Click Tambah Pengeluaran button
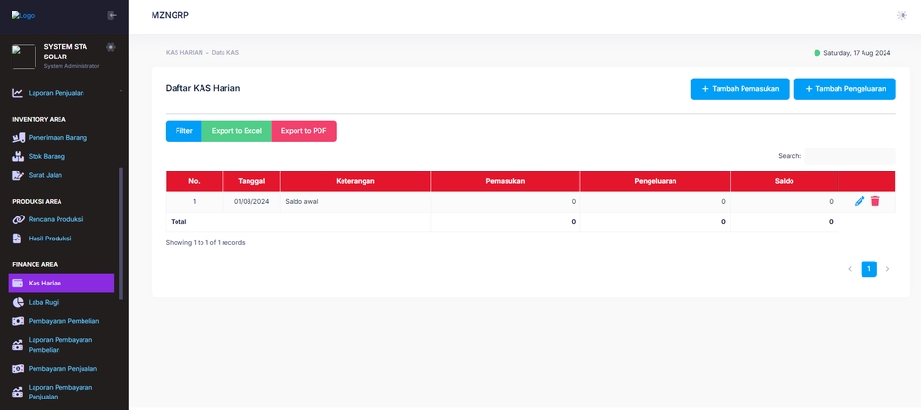Viewport: 921px width, 410px height. click(844, 89)
